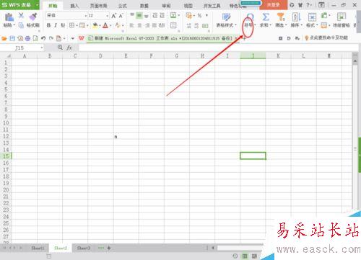Click the Copy icon beside Paste

click(21, 25)
